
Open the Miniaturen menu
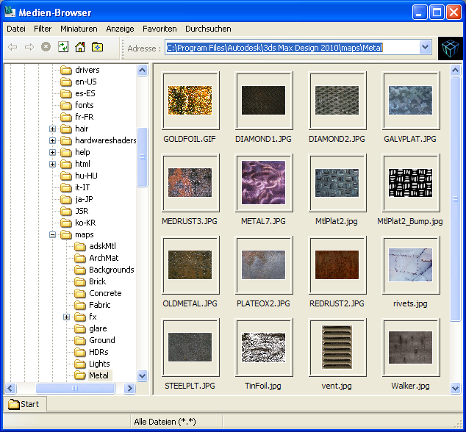point(79,29)
